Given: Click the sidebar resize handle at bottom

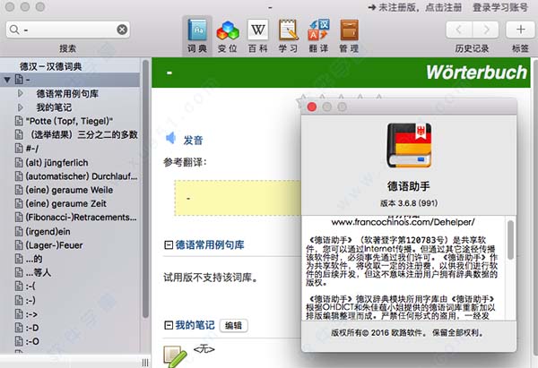Looking at the screenshot, I should tap(145, 362).
